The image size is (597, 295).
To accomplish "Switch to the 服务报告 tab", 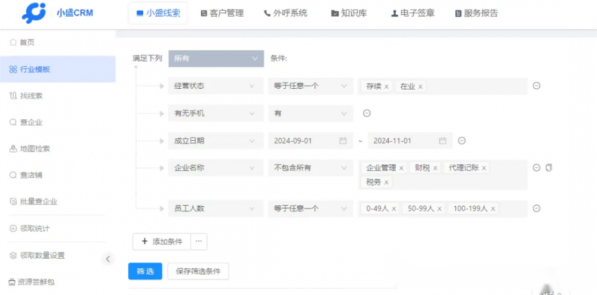I will (x=476, y=13).
